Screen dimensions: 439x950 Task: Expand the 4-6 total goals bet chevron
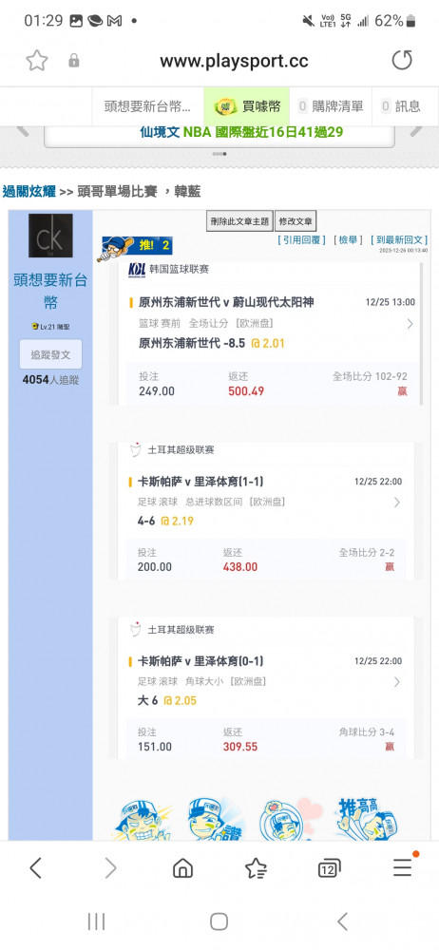click(x=396, y=503)
